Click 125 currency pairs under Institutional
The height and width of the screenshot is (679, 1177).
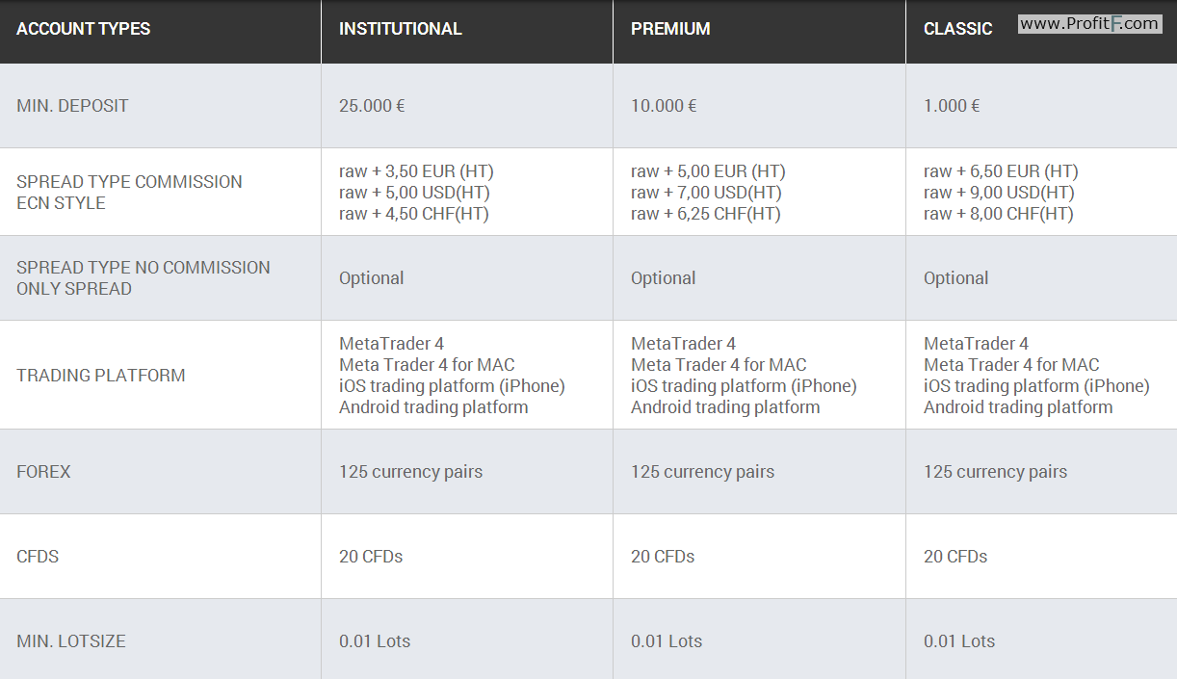click(411, 472)
